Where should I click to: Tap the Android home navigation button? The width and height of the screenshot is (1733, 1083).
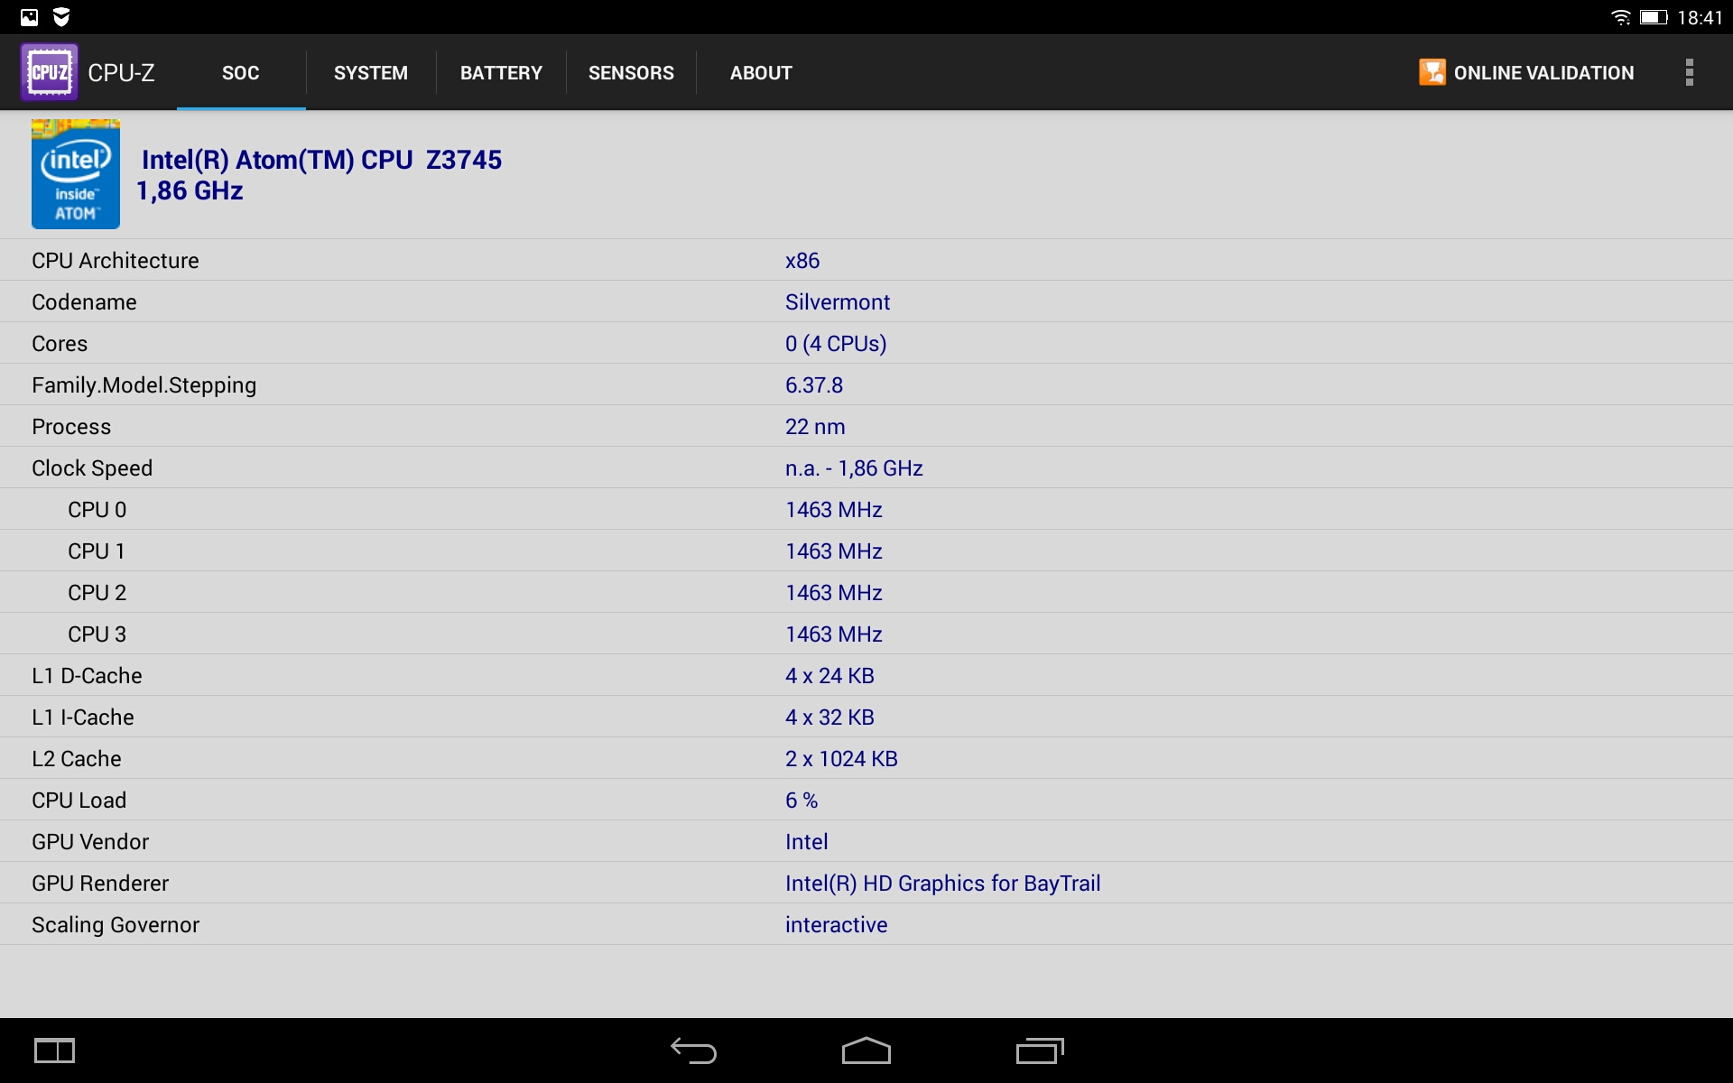pyautogui.click(x=866, y=1051)
